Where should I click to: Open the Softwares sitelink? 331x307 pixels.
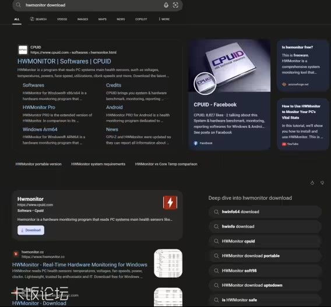[x=33, y=85]
